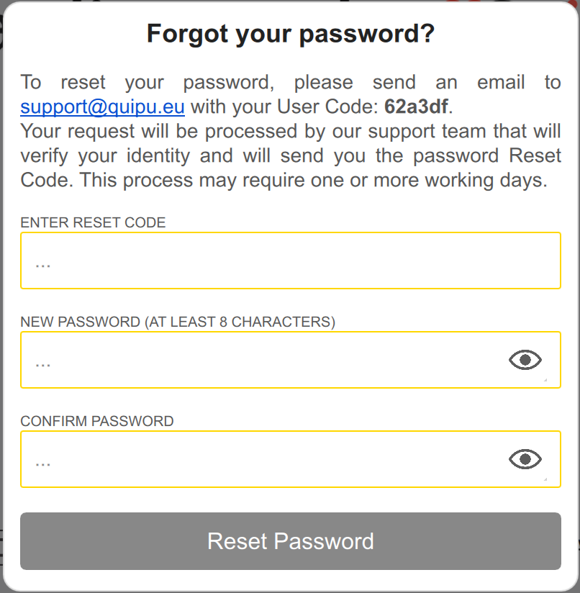
Task: Open the support@quipu.eu email link
Action: 102,107
